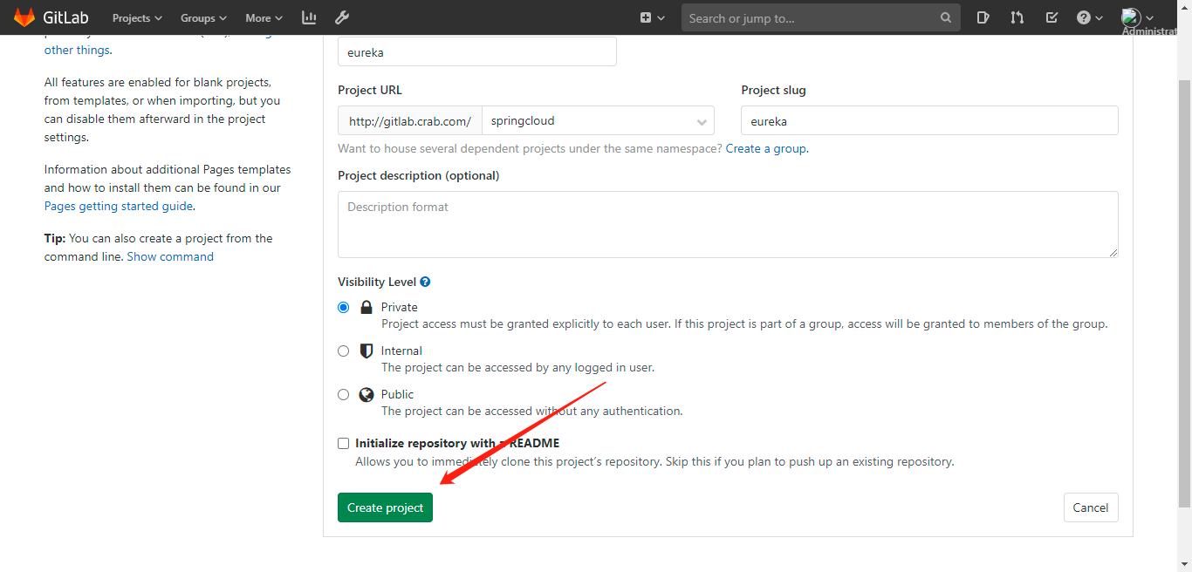Screen dimensions: 1192x572
Task: Click the search magnifier icon
Action: pyautogui.click(x=946, y=17)
